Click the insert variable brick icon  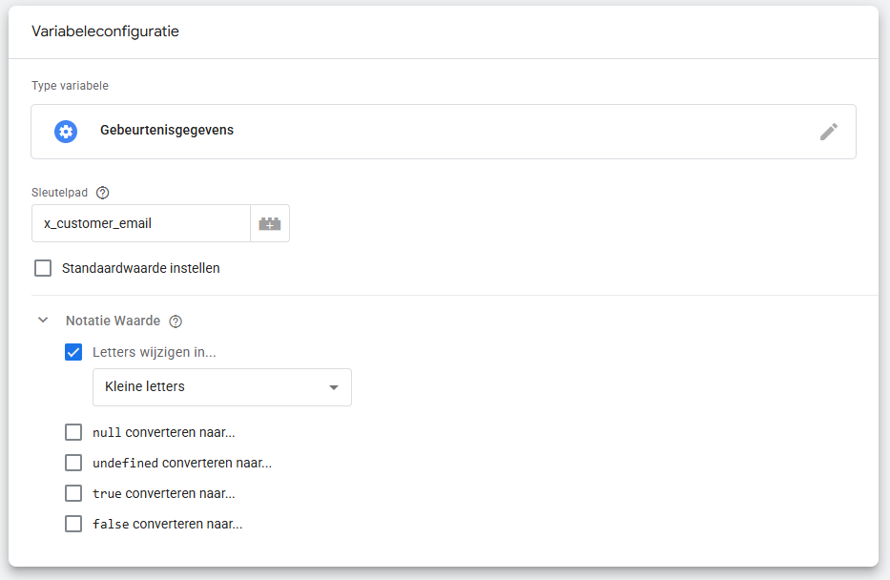pos(270,224)
